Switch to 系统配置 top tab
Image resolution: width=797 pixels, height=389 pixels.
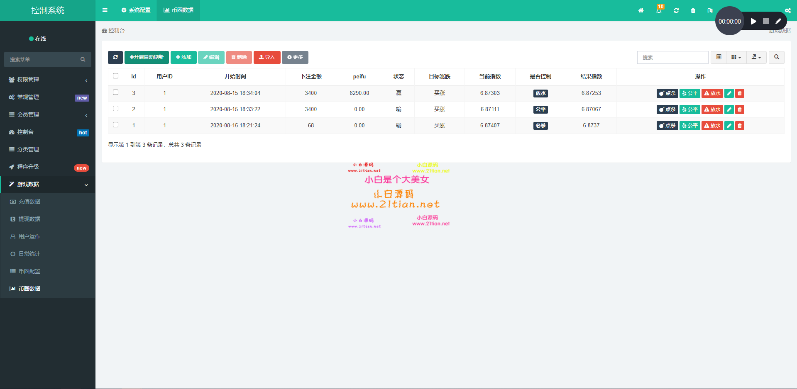coord(136,10)
